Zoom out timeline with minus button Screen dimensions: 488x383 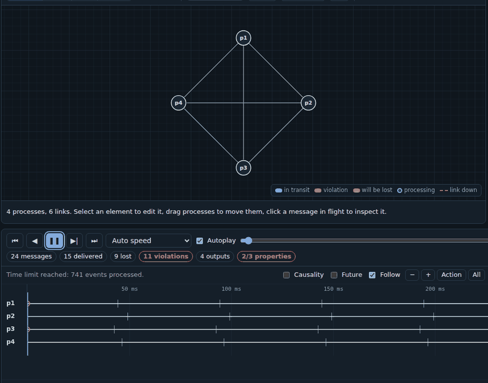(x=412, y=275)
